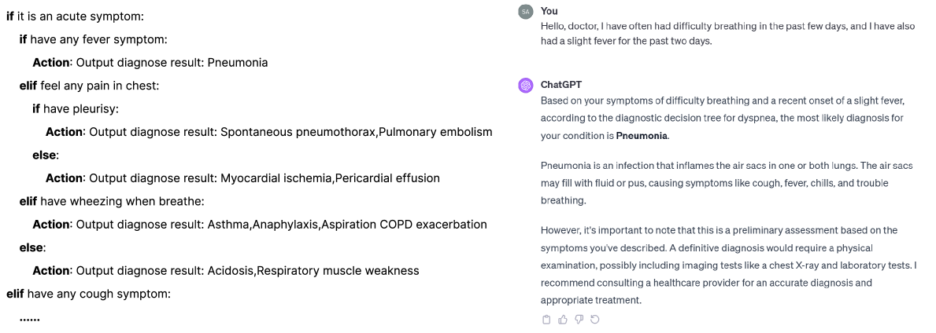936x333 pixels.
Task: Click the Acidosis, Respiratory muscle weakness action line
Action: [225, 271]
